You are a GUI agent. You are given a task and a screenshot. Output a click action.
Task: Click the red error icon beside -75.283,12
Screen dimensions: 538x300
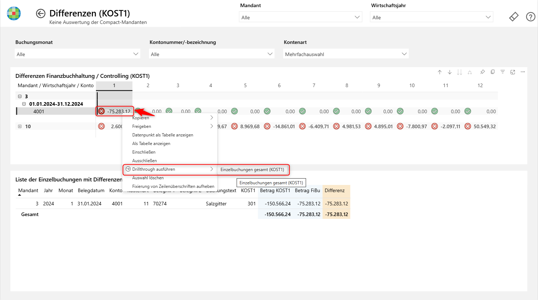click(101, 111)
